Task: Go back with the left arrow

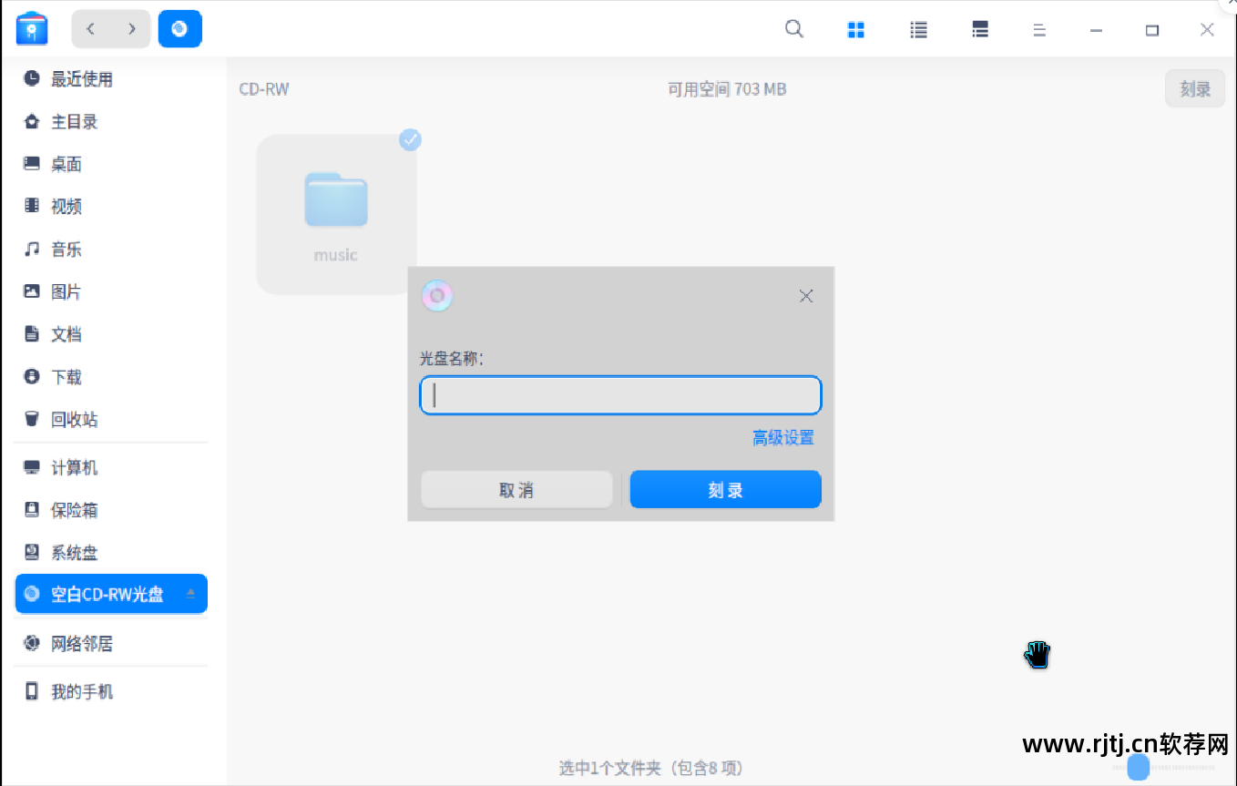Action: coord(90,29)
